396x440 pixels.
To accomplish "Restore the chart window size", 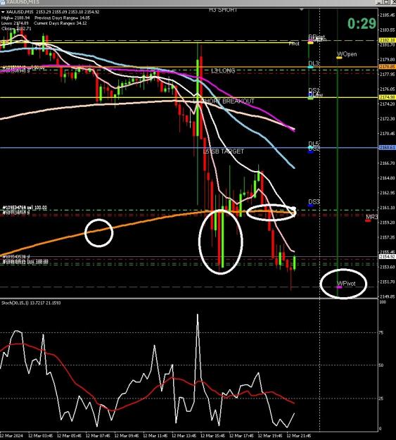I will pyautogui.click(x=386, y=2).
